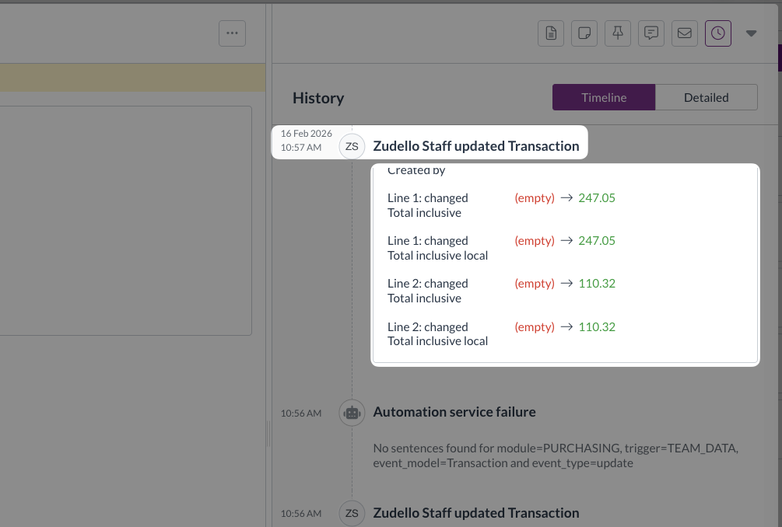Viewport: 782px width, 527px height.
Task: Click the history clock icon
Action: click(x=718, y=33)
